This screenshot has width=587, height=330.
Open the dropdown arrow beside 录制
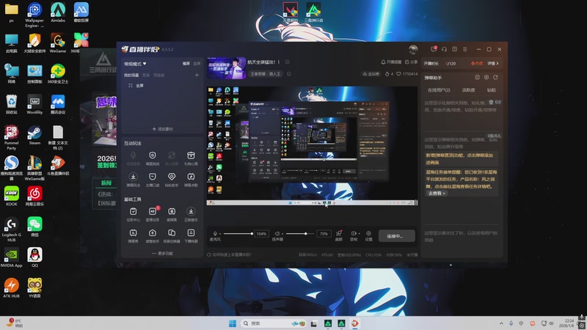tap(359, 233)
